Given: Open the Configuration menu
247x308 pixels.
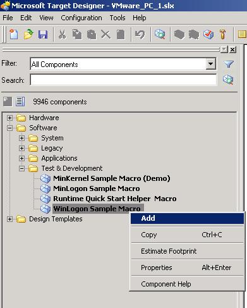Looking at the screenshot, I should [x=81, y=18].
